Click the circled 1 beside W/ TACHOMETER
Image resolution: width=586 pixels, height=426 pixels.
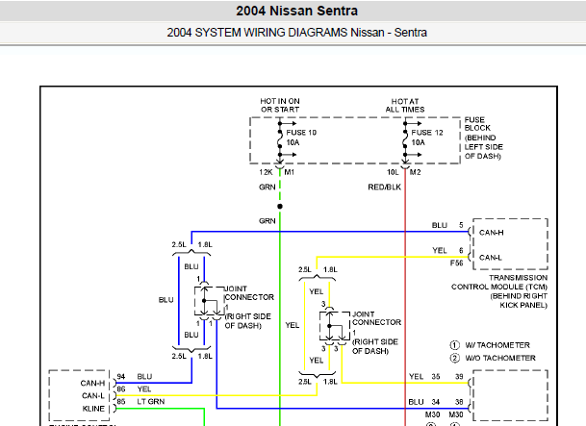[454, 345]
